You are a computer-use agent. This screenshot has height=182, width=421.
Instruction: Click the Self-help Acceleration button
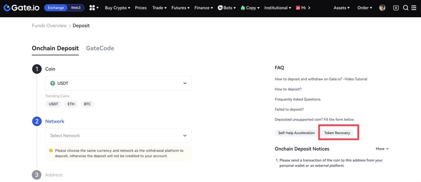(x=296, y=133)
